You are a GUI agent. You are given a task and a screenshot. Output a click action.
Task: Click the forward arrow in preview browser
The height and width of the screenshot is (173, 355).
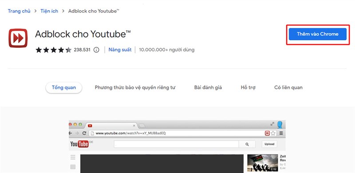point(77,133)
